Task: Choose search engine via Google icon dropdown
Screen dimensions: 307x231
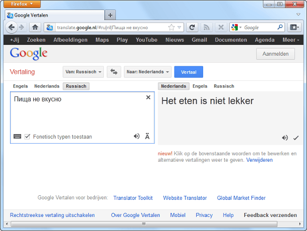Action: [x=236, y=28]
